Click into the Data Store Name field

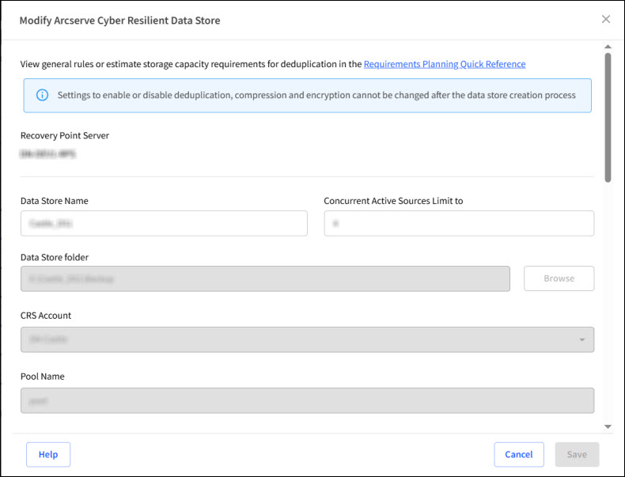(164, 224)
